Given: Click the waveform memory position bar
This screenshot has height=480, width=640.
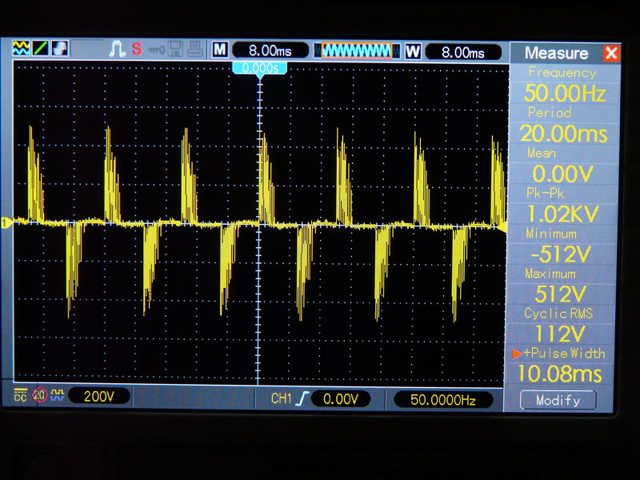Looking at the screenshot, I should (356, 51).
